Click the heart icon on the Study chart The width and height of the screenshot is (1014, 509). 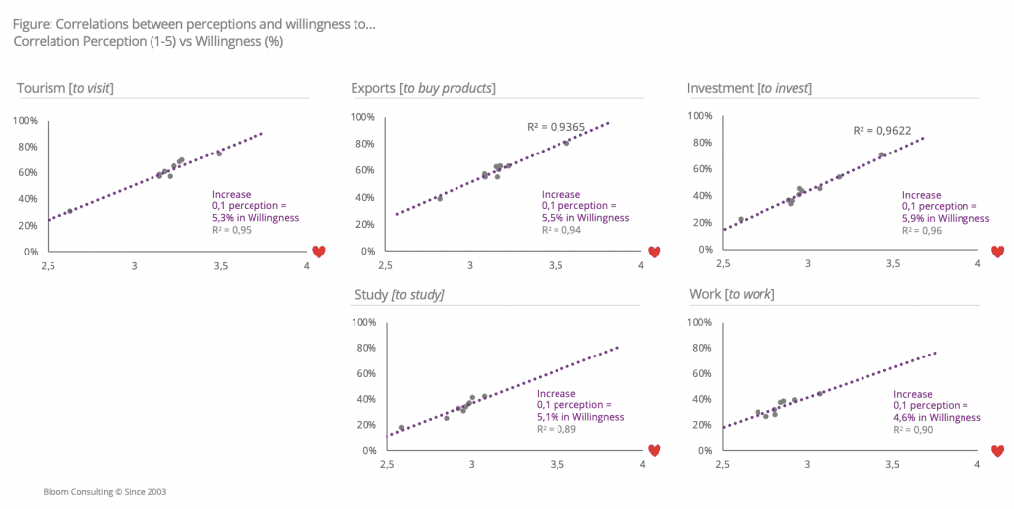click(x=654, y=450)
